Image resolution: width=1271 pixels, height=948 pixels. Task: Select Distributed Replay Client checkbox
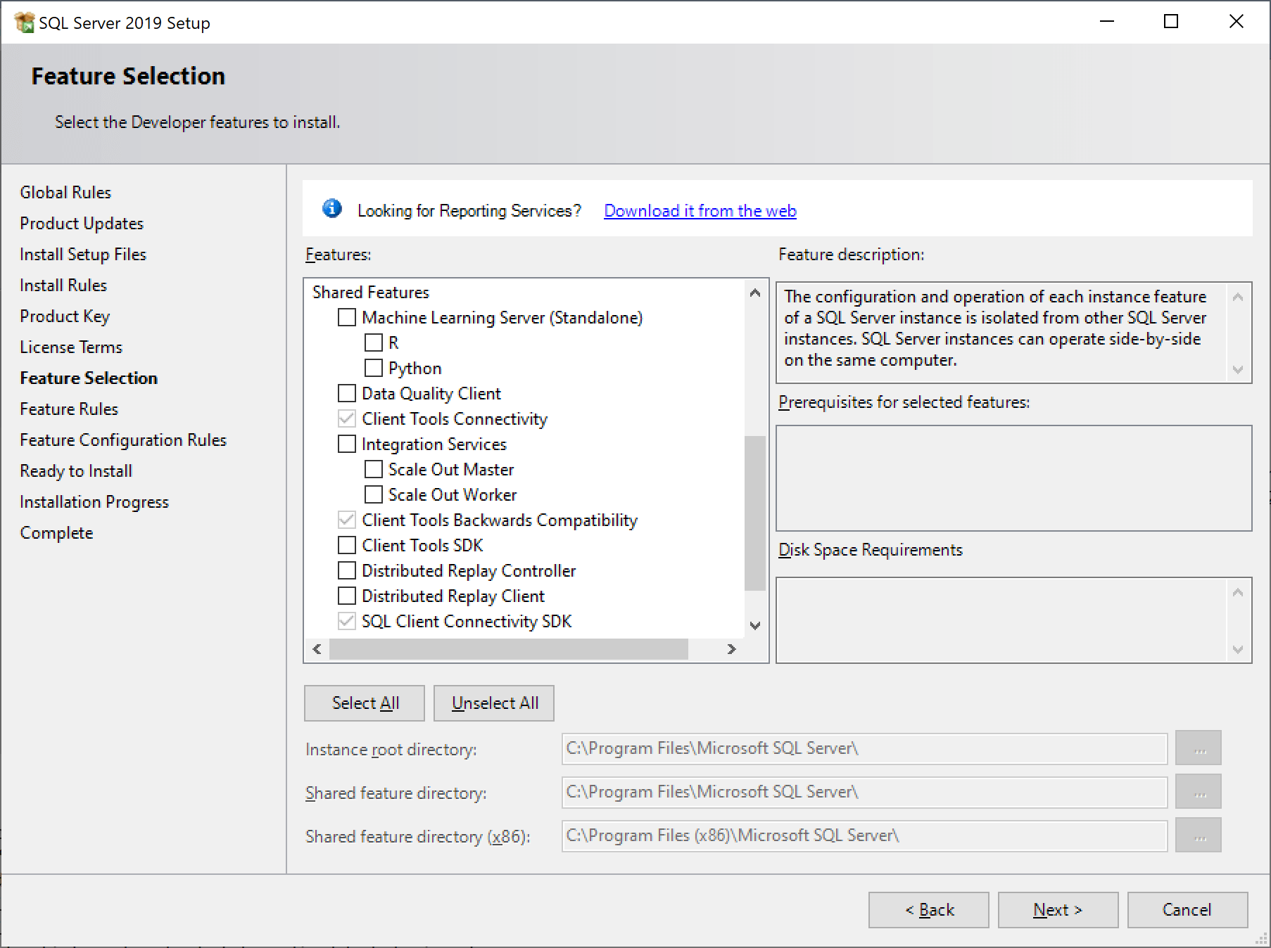(347, 596)
